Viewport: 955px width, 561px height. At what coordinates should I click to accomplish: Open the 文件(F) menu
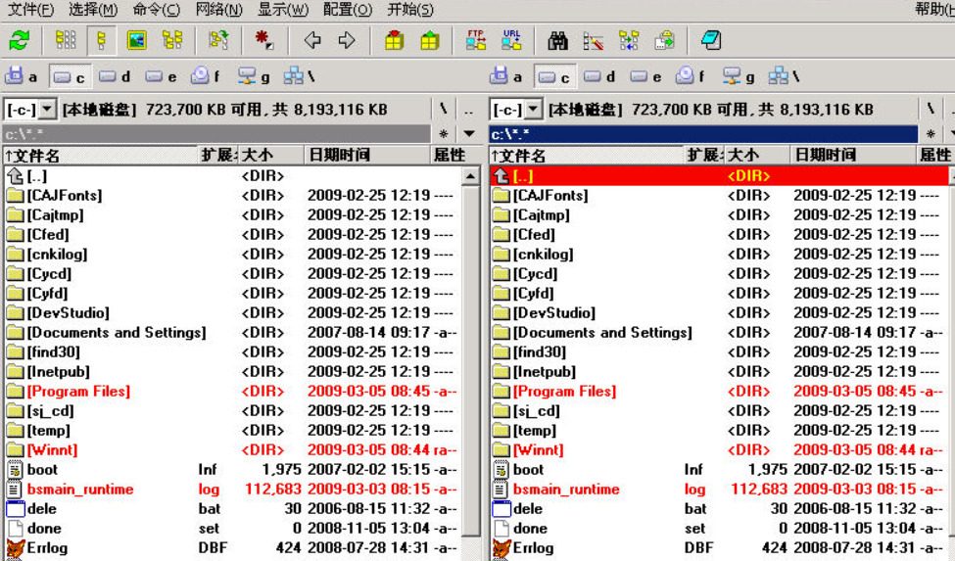click(x=30, y=10)
